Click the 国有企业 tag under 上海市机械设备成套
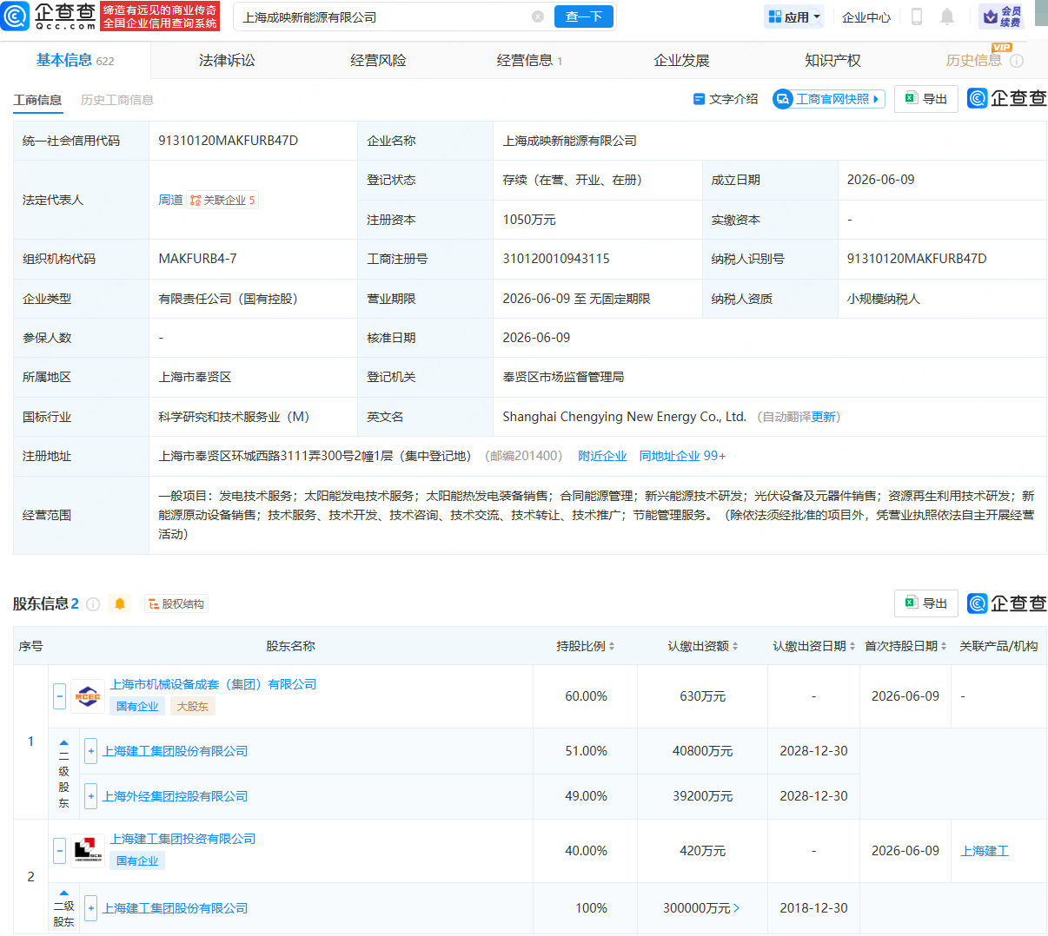This screenshot has height=936, width=1048. [137, 706]
